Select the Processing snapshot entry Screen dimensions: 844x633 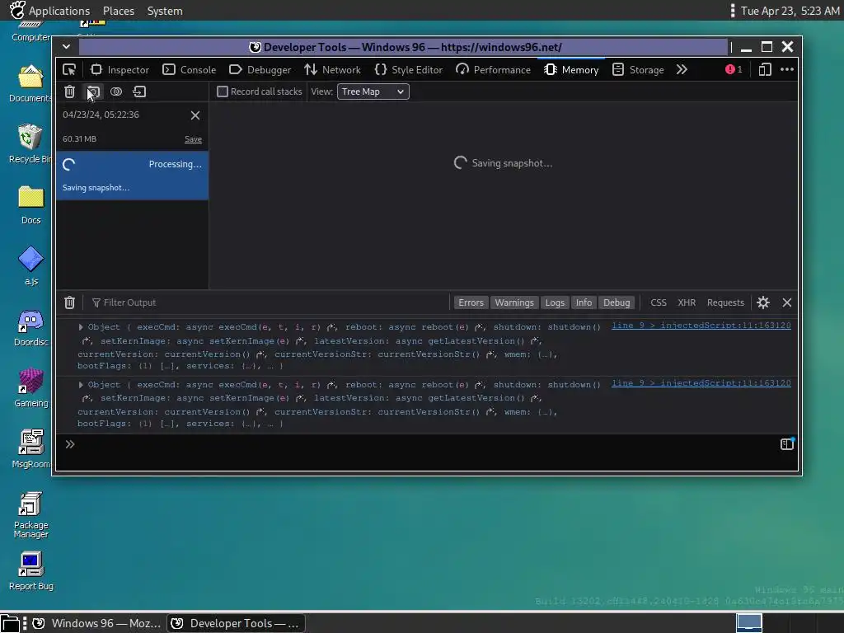pyautogui.click(x=133, y=176)
